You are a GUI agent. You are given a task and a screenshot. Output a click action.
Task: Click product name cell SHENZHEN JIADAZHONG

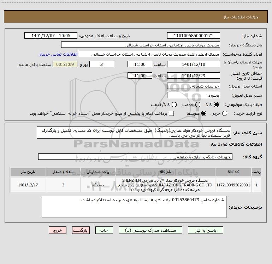165,185
